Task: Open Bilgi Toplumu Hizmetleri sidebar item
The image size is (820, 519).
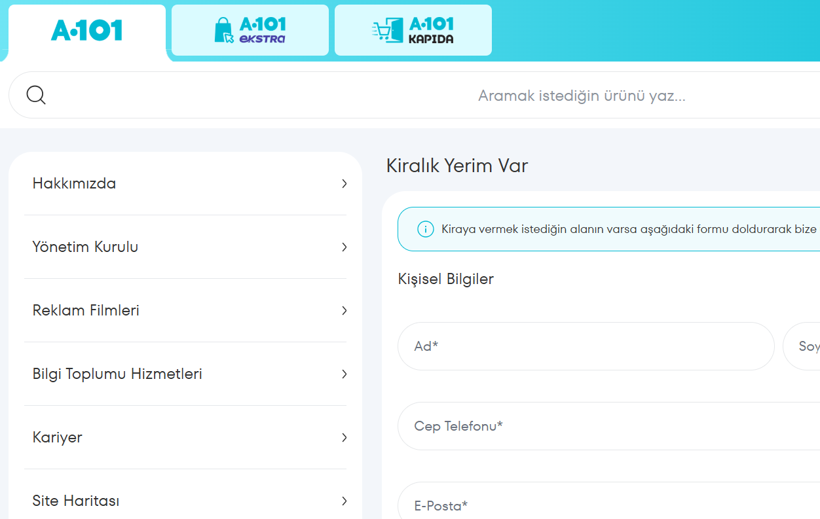Action: click(185, 374)
